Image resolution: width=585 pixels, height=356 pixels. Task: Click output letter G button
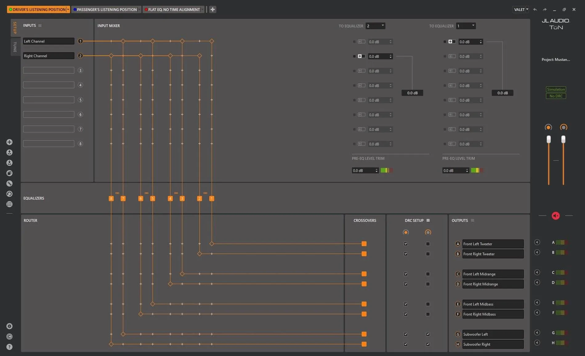click(x=458, y=334)
